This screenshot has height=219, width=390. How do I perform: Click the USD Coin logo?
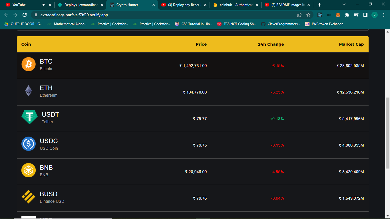tap(29, 144)
